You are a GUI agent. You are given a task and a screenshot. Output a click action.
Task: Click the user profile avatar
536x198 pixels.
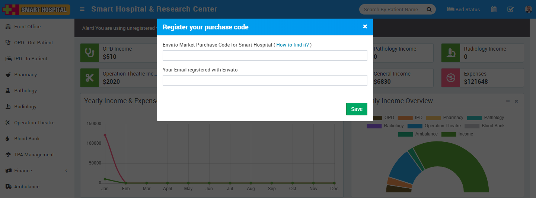point(528,9)
